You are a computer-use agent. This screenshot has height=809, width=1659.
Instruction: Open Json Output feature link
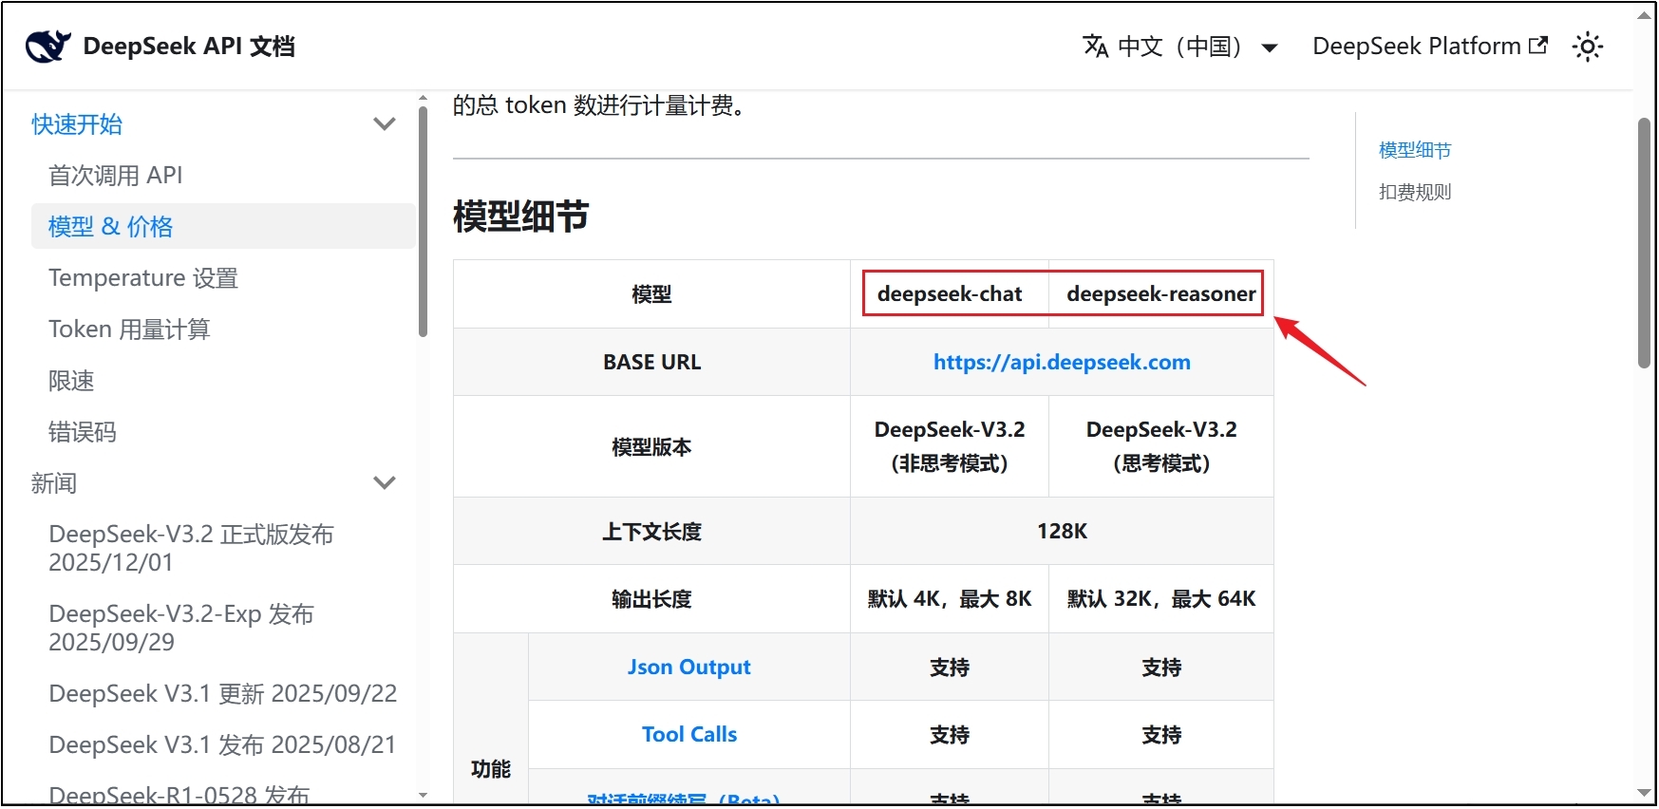tap(688, 667)
